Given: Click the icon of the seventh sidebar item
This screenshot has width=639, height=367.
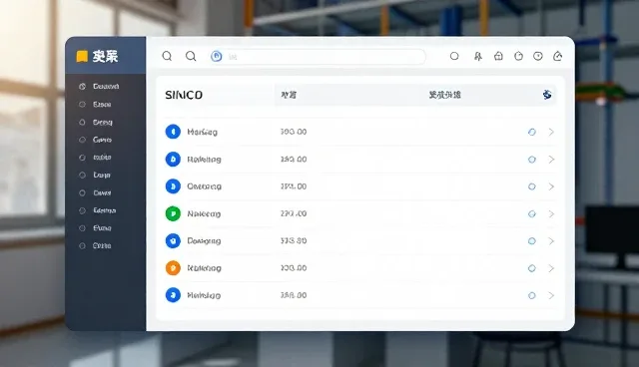Looking at the screenshot, I should pyautogui.click(x=82, y=192).
